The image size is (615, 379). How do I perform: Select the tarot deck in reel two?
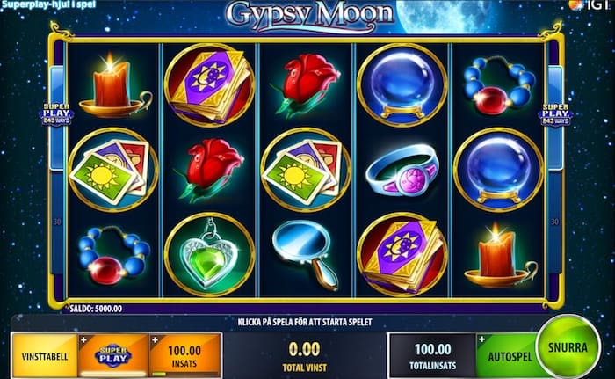point(209,84)
